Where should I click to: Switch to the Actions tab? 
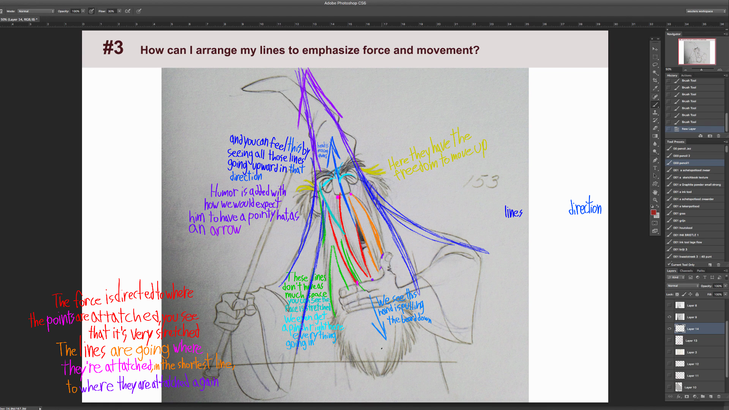click(686, 75)
